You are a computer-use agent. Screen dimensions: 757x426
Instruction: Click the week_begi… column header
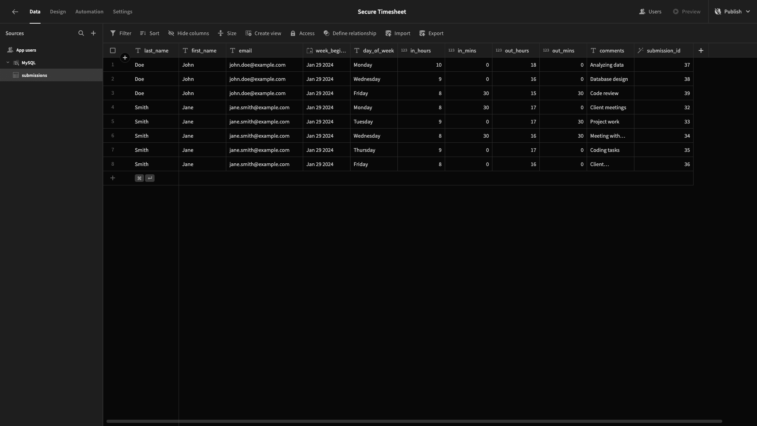point(326,50)
